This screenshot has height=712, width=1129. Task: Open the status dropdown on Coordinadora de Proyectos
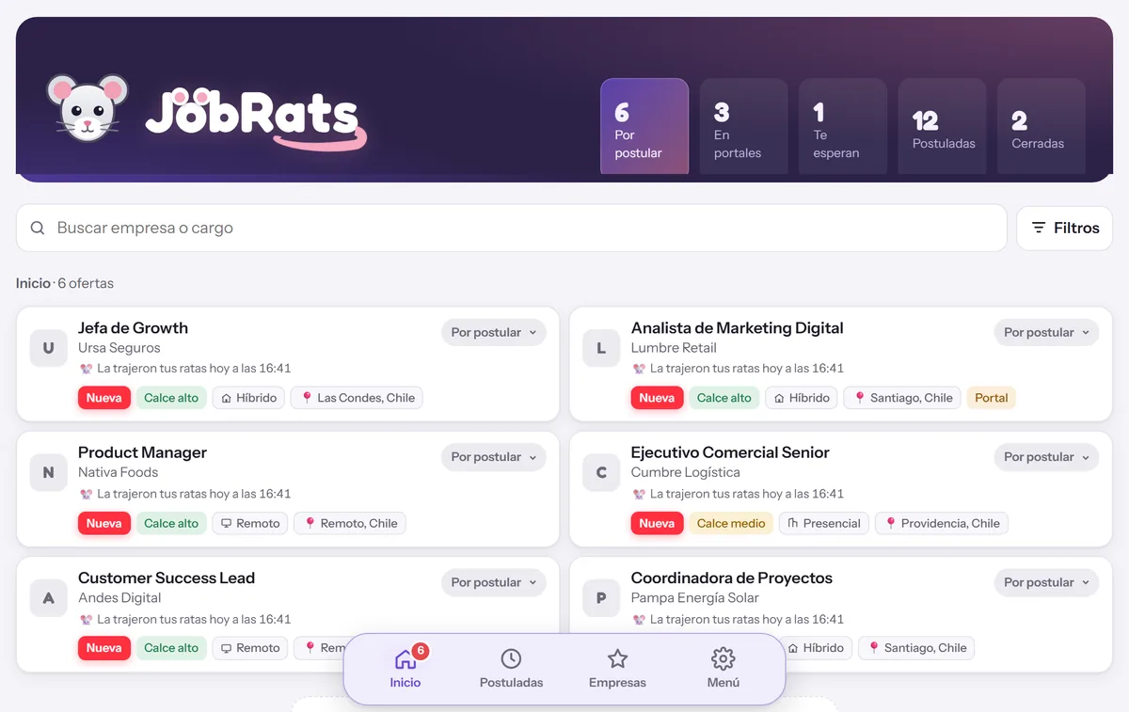pyautogui.click(x=1046, y=582)
